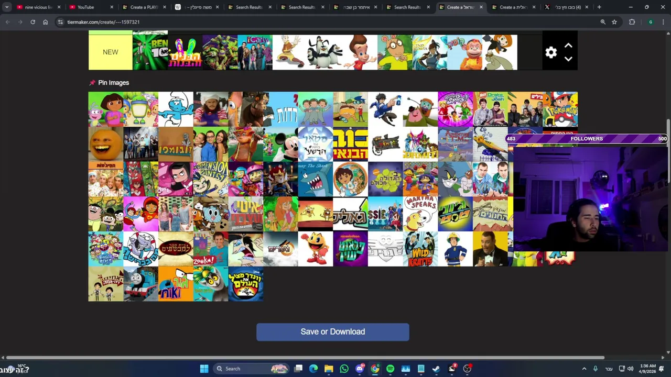Select the King Julien lemur image
Image resolution: width=671 pixels, height=377 pixels.
coord(211,284)
